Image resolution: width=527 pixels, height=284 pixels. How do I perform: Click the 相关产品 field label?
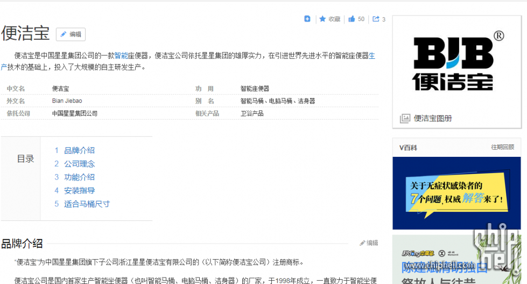[207, 113]
